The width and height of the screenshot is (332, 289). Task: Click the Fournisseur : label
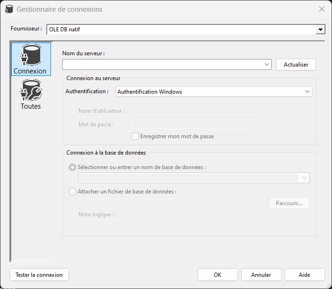(x=27, y=29)
